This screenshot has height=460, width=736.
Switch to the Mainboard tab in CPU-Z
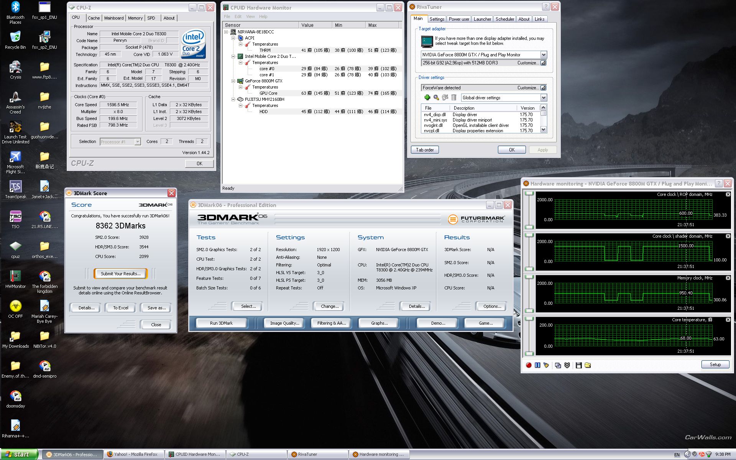click(x=114, y=18)
